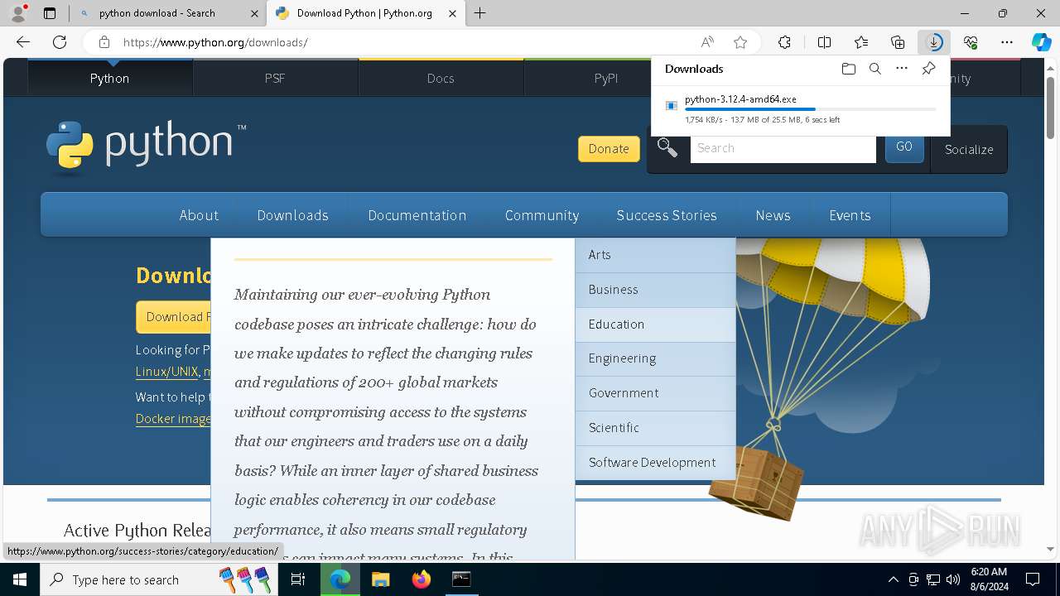Open the volume tray icon
The height and width of the screenshot is (596, 1060).
point(952,579)
